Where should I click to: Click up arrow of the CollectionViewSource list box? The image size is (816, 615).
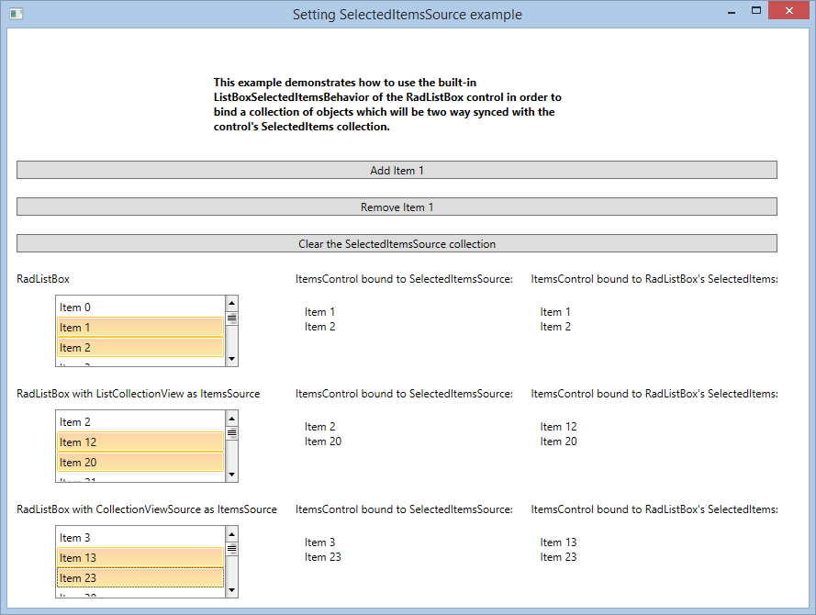(231, 532)
